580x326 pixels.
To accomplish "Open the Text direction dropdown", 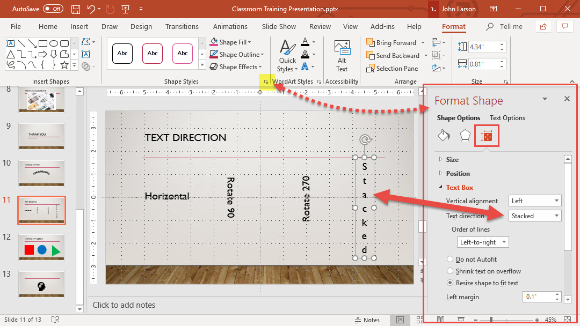I will point(534,216).
